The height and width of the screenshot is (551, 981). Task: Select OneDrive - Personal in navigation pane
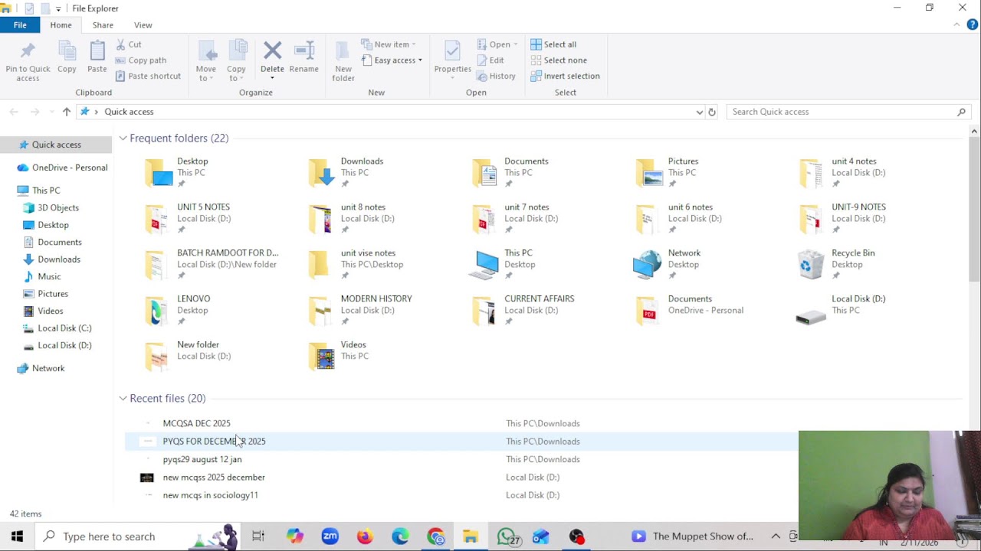[x=70, y=168]
